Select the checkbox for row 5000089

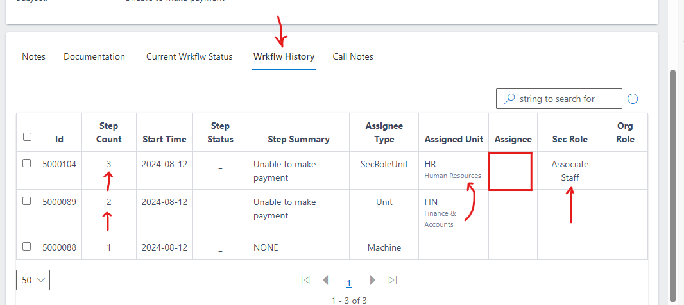(27, 201)
